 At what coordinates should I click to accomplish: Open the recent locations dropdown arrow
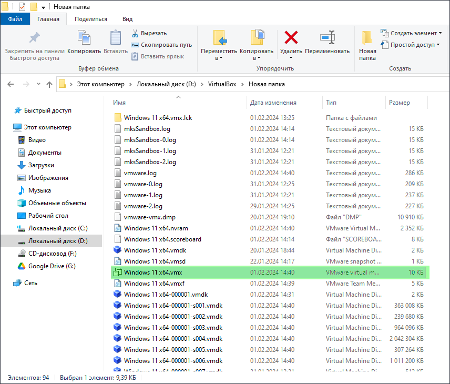38,84
